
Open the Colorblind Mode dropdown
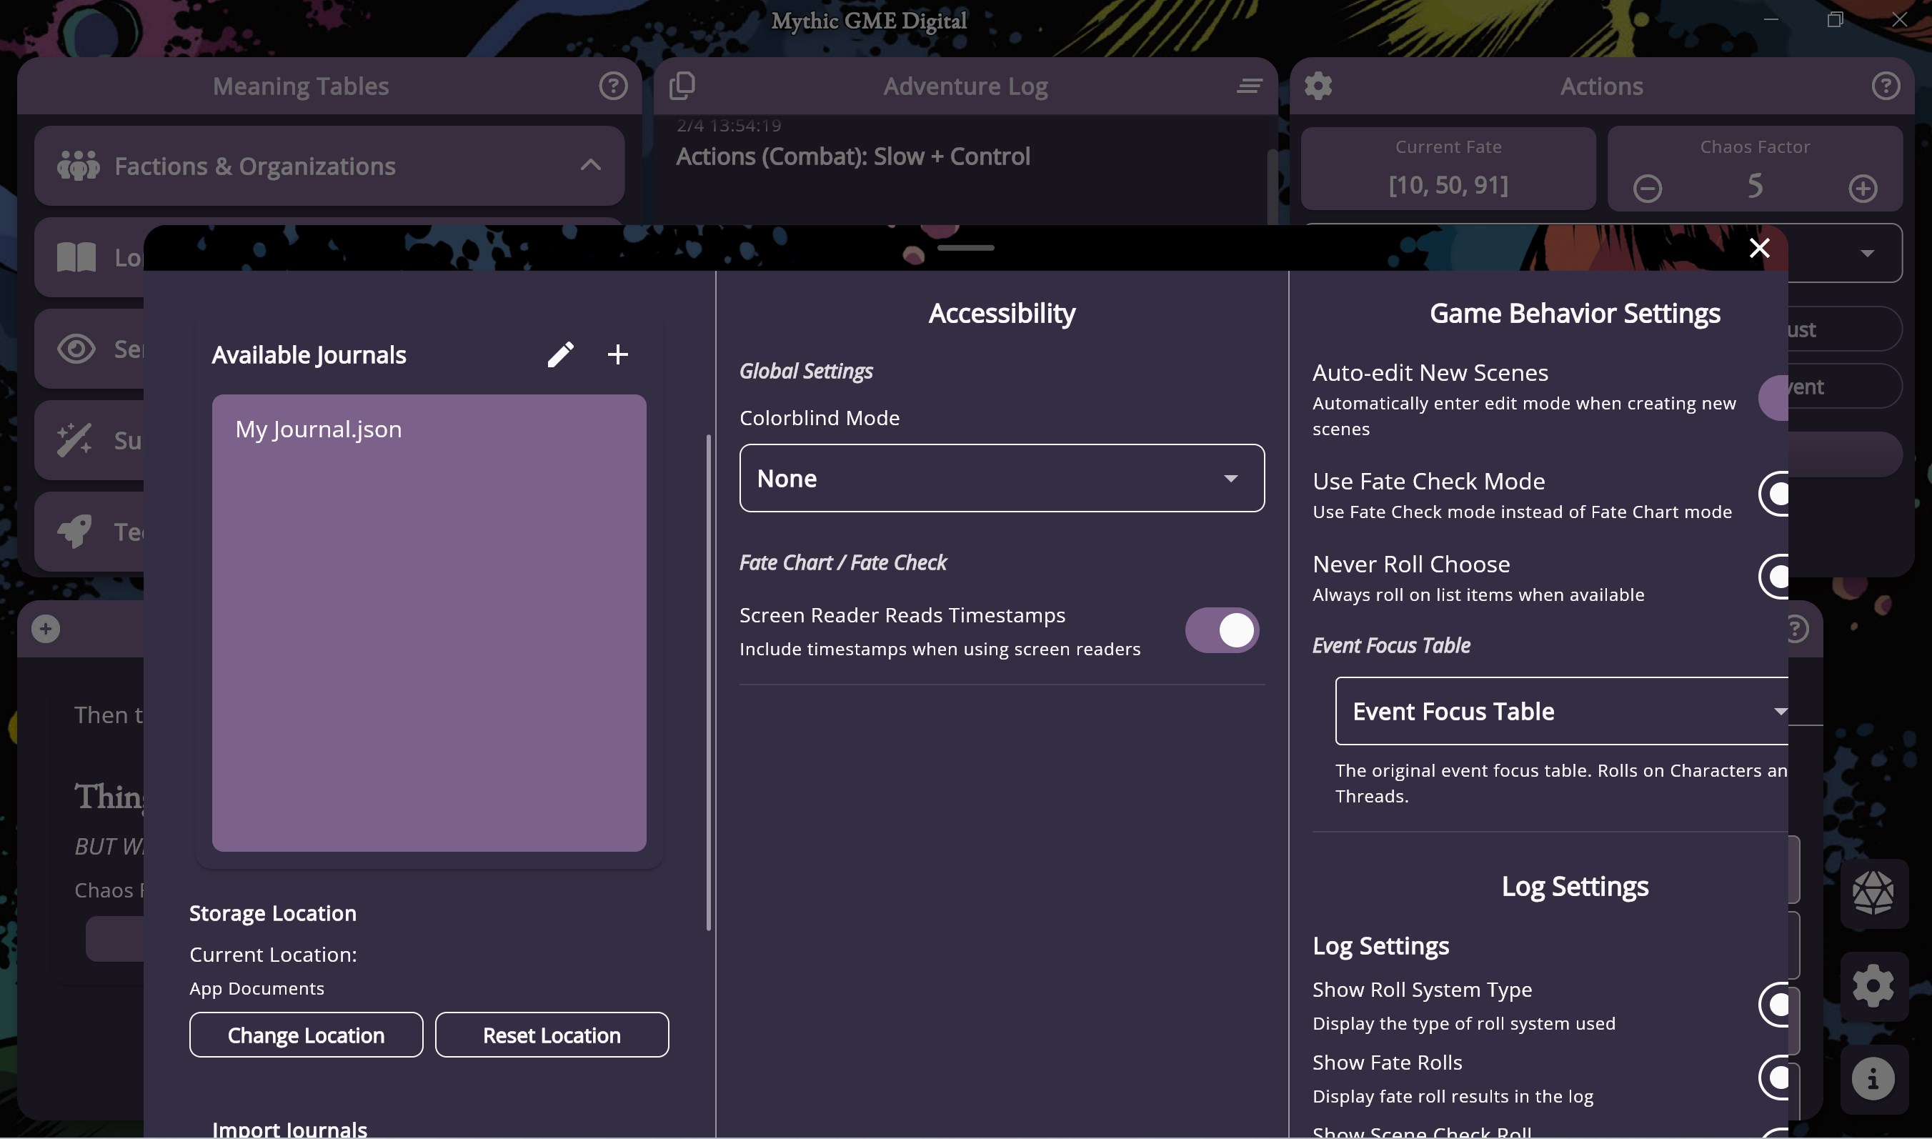point(1000,477)
